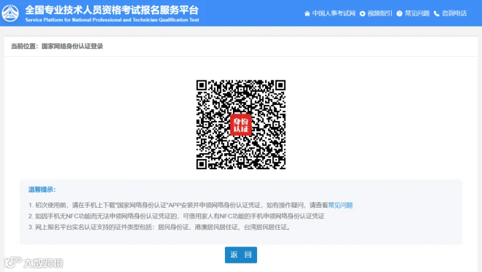This screenshot has height=272, width=482.
Task: Click tip 3 about supported 证件类型
Action: pos(159,227)
